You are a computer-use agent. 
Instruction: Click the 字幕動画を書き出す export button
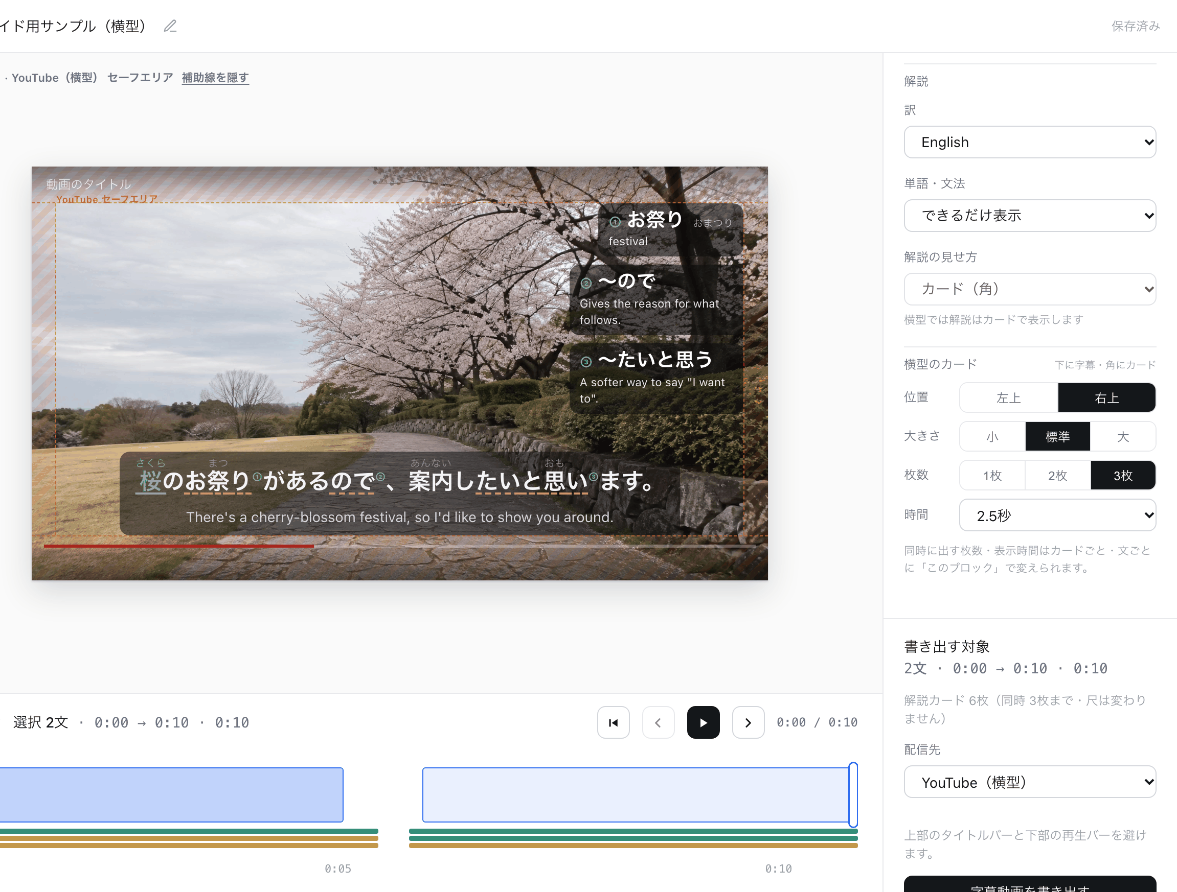pos(1030,884)
